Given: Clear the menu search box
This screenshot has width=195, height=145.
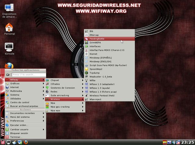Looking at the screenshot, I should click(8, 75).
